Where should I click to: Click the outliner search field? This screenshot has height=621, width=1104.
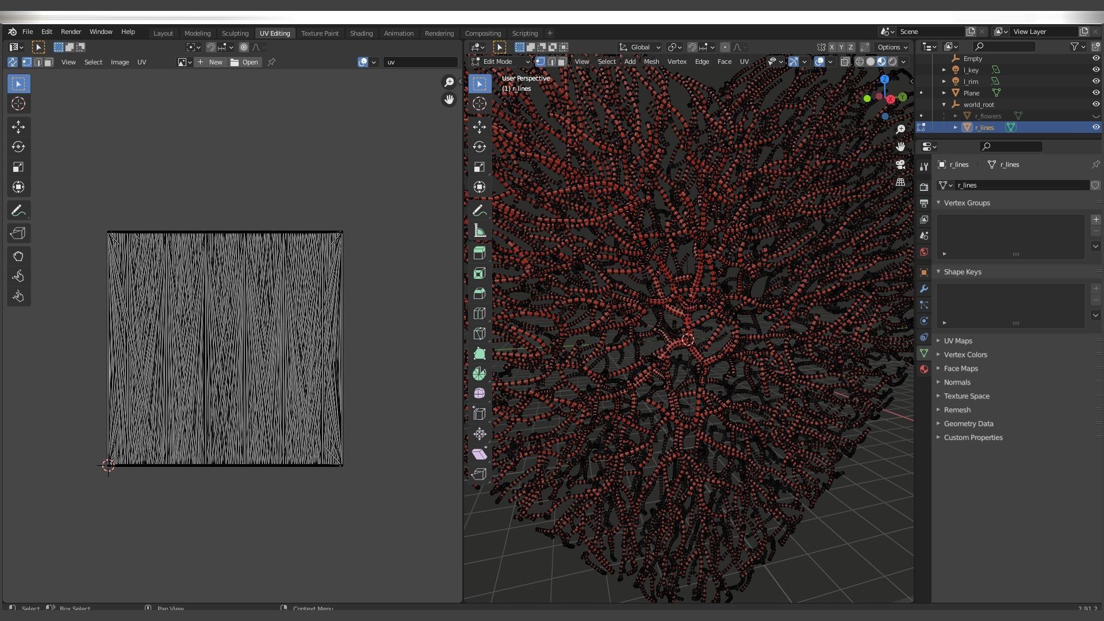click(1004, 47)
